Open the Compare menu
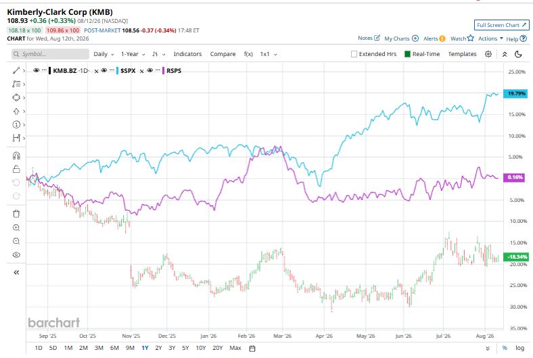The width and height of the screenshot is (533, 358). 223,54
